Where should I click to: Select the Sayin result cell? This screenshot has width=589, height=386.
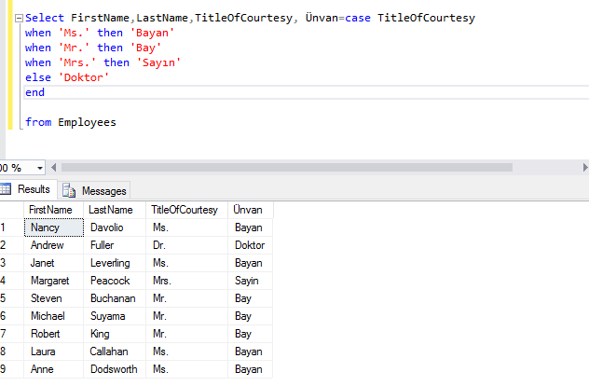pyautogui.click(x=250, y=281)
